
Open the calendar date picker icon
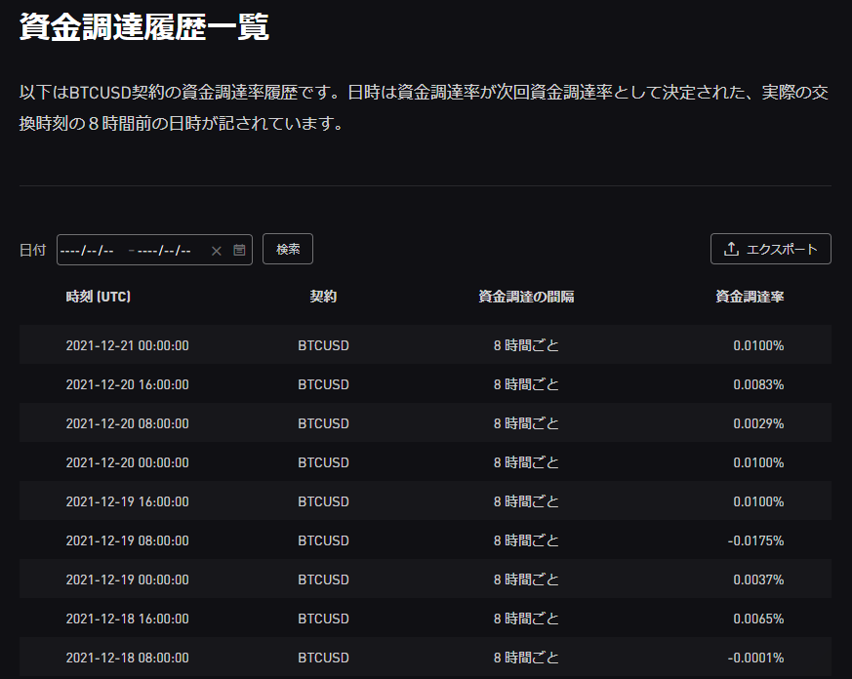coord(239,250)
